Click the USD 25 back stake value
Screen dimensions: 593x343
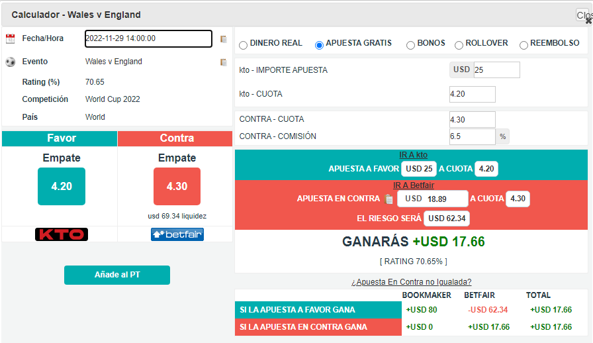[x=419, y=169]
